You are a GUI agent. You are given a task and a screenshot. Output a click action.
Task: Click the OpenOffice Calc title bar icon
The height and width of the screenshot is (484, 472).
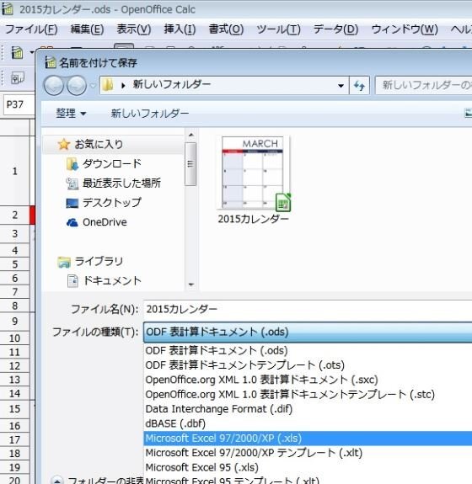pos(8,9)
